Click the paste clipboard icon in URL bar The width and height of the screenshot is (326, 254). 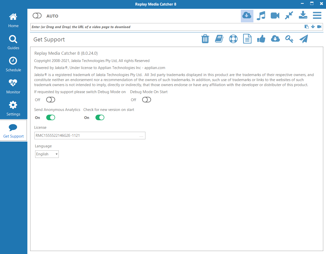click(307, 27)
